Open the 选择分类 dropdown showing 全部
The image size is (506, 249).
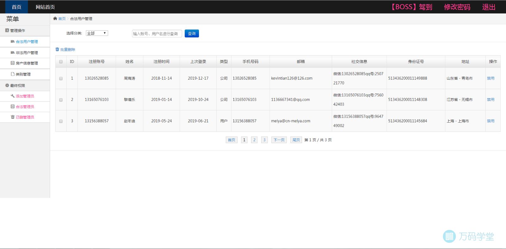pos(97,33)
